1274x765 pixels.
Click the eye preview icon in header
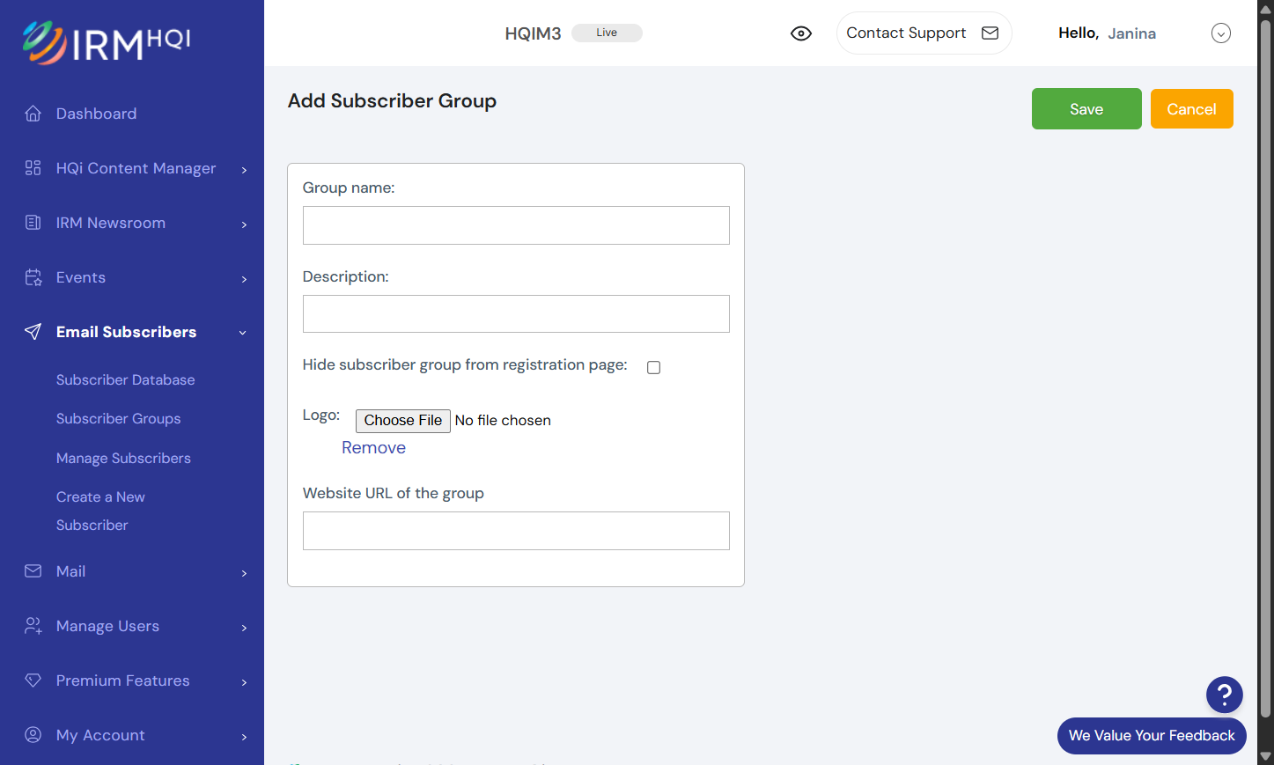coord(801,33)
